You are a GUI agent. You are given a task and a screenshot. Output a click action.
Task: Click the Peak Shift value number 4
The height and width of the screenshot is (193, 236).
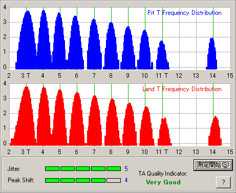point(126,180)
